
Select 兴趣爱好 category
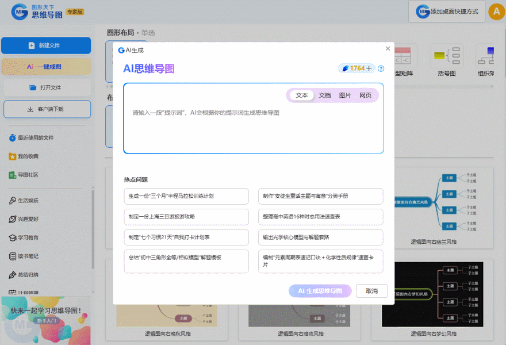point(24,219)
